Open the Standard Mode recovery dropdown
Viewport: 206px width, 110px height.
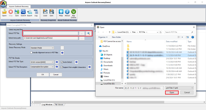[42, 48]
